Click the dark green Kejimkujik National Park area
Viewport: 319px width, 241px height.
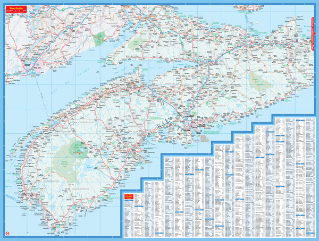pyautogui.click(x=79, y=150)
